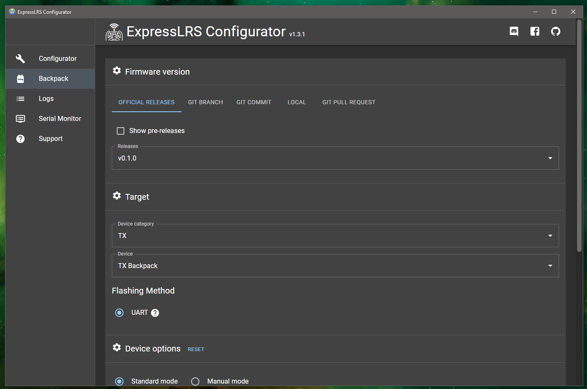Switch to Git Commit tab
This screenshot has width=587, height=389.
tap(254, 102)
